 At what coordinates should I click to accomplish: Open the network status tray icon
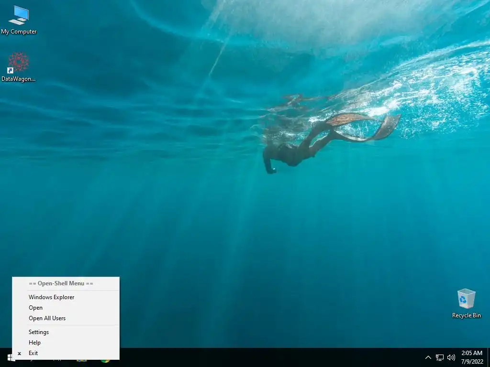click(440, 357)
